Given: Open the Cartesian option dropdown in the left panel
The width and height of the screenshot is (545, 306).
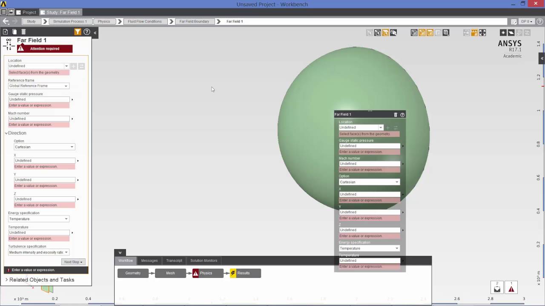Looking at the screenshot, I should [44, 147].
